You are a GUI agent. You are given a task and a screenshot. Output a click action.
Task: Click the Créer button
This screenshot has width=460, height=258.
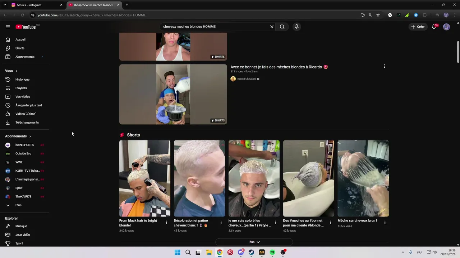point(418,27)
